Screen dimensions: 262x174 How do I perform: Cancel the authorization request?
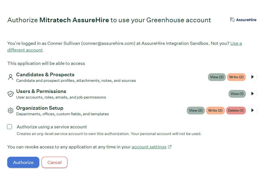pyautogui.click(x=54, y=162)
